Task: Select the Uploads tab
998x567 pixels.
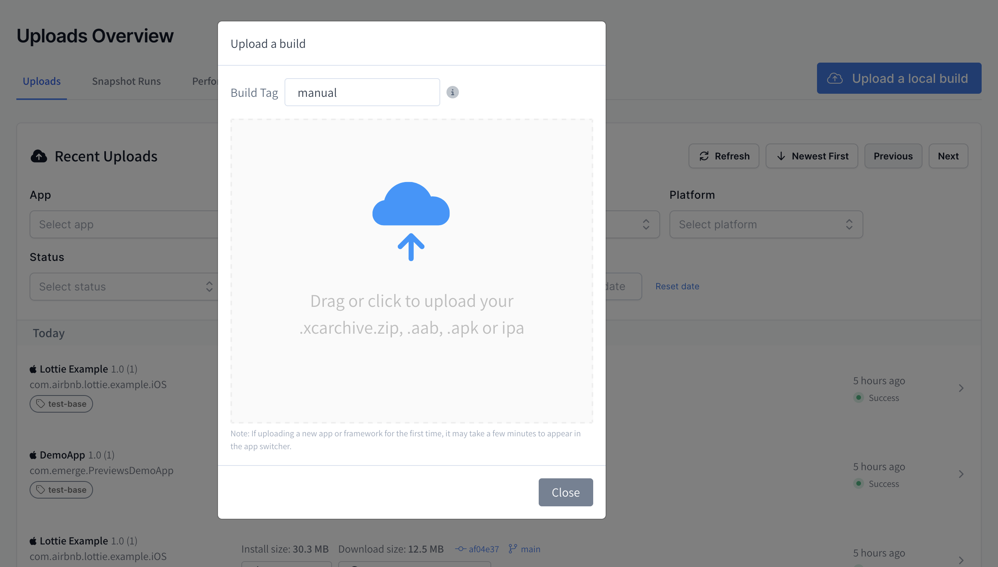Action: pos(42,81)
